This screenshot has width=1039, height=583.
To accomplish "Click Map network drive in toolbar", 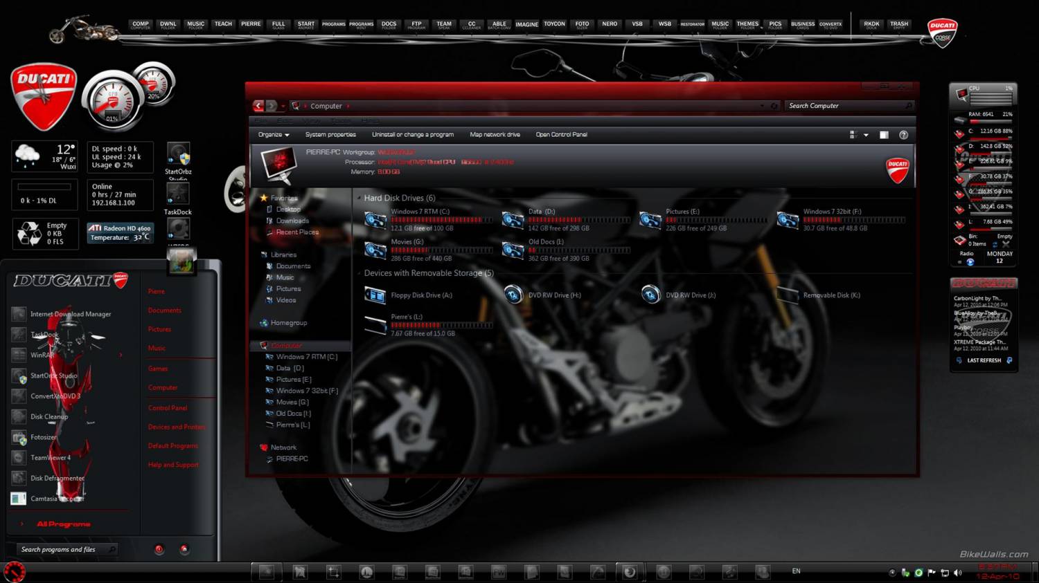I will (x=495, y=135).
